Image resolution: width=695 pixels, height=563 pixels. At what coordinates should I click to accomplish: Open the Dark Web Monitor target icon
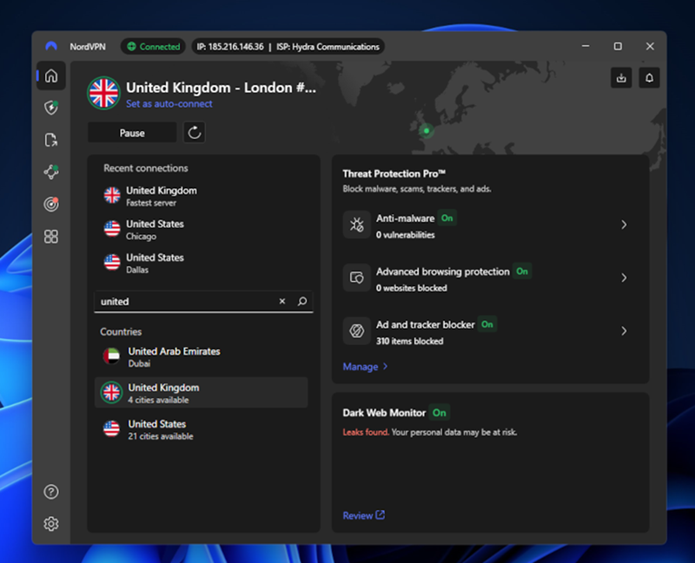(51, 204)
